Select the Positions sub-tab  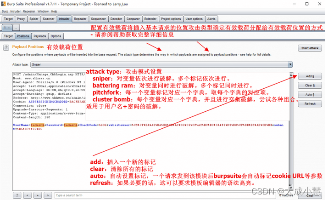coord(23,36)
